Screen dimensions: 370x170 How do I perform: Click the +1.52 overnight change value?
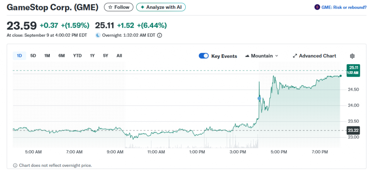tap(126, 26)
